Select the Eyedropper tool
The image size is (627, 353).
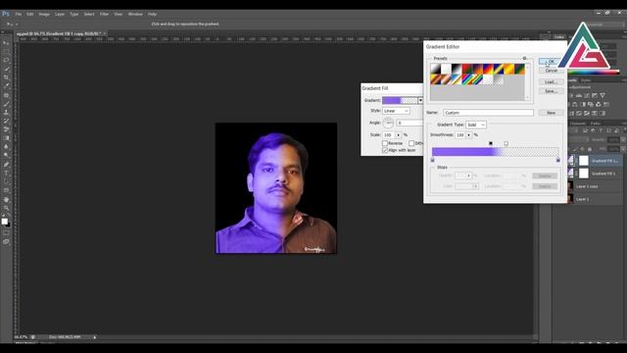[x=6, y=85]
